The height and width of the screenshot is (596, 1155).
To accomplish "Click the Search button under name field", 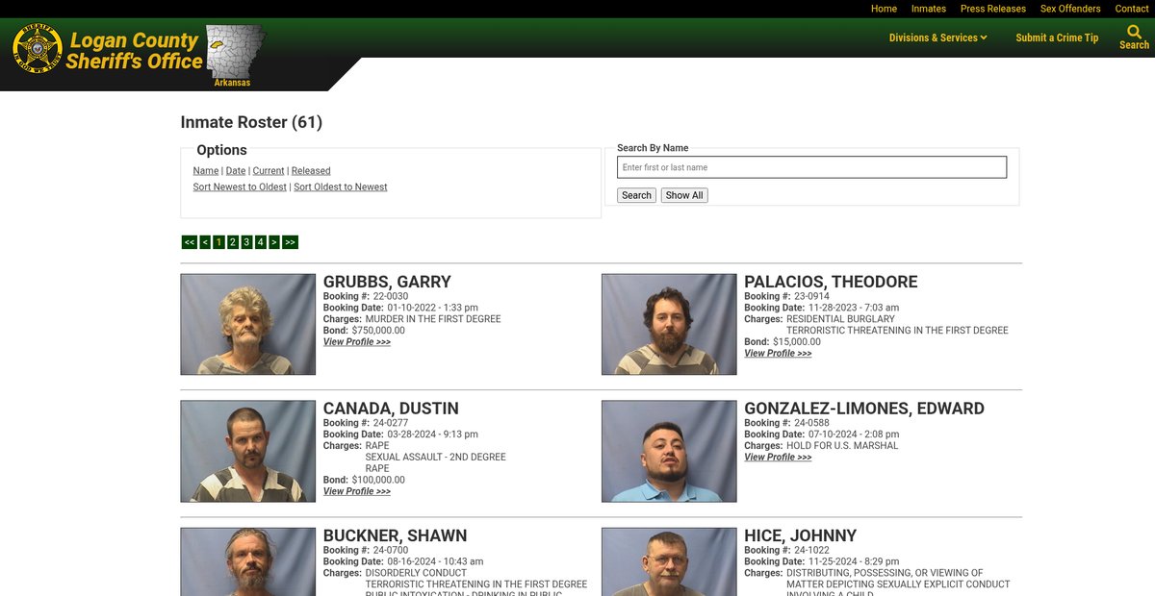I will click(x=636, y=195).
